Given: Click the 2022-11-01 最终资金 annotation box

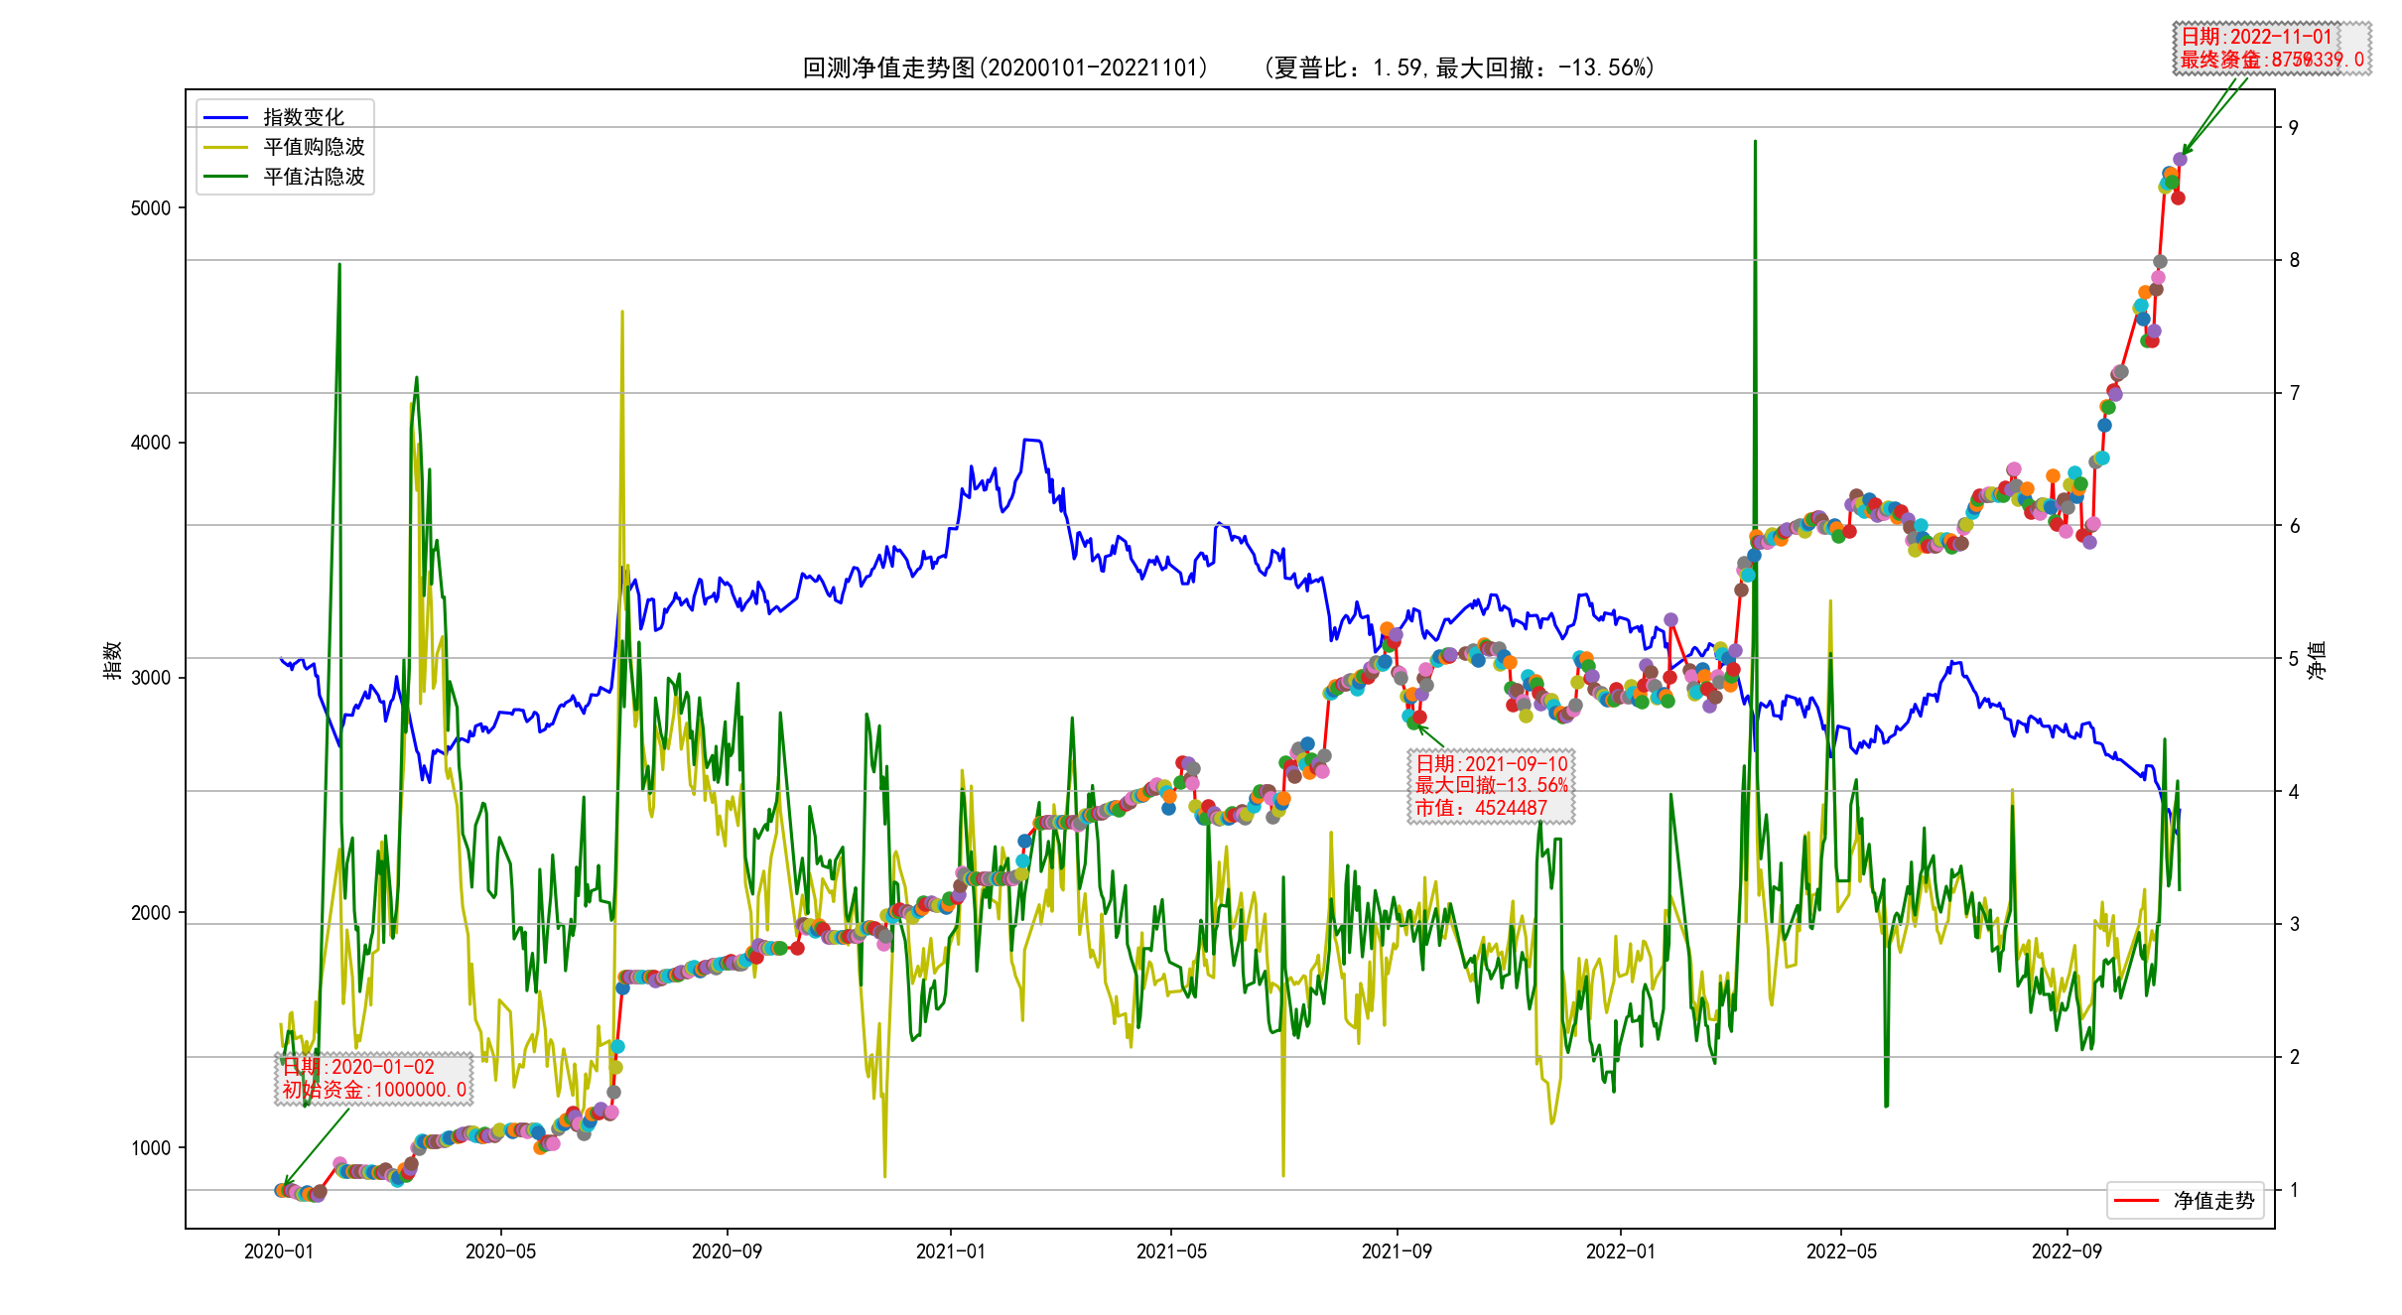Looking at the screenshot, I should 2271,48.
